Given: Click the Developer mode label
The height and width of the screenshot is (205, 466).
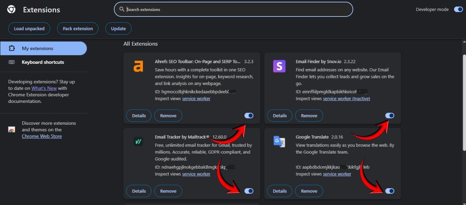Looking at the screenshot, I should coord(432,9).
